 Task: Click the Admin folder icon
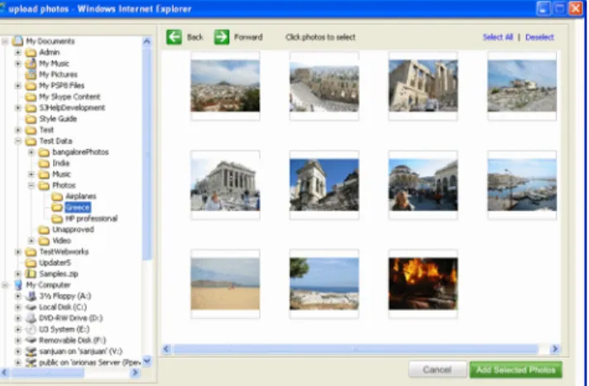tap(31, 52)
